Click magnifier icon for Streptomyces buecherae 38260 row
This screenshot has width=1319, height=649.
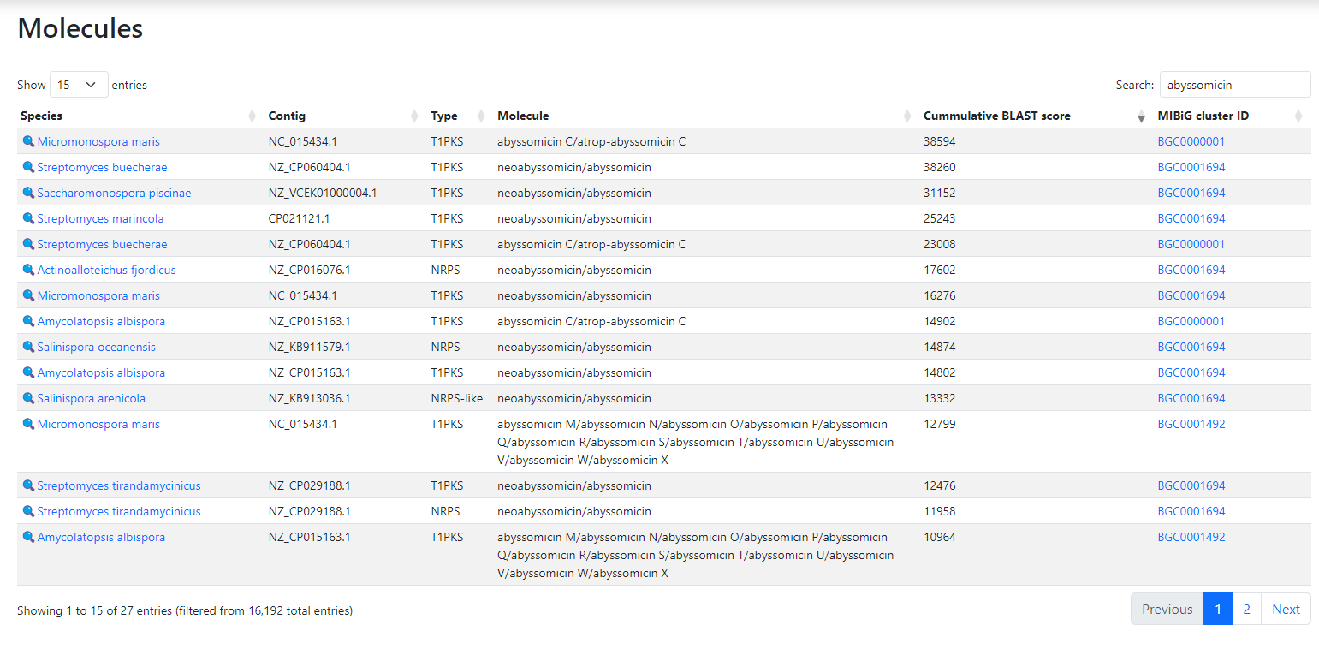pos(28,167)
